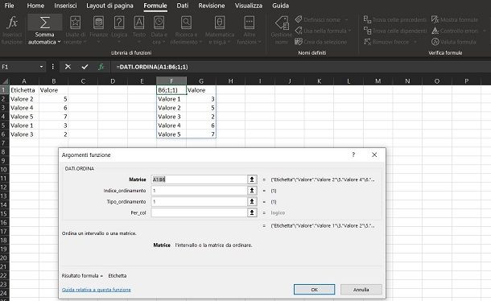Click the Tipo_ordinamento input field
491x301 pixels.
[x=199, y=201]
